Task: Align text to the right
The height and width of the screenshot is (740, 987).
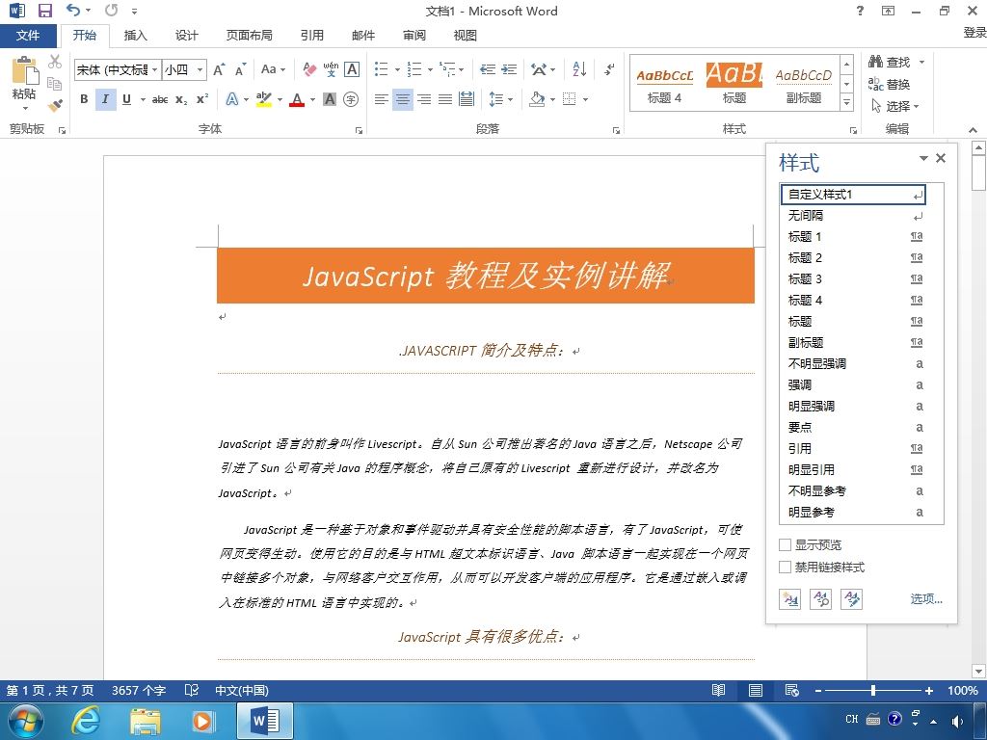Action: coord(424,99)
